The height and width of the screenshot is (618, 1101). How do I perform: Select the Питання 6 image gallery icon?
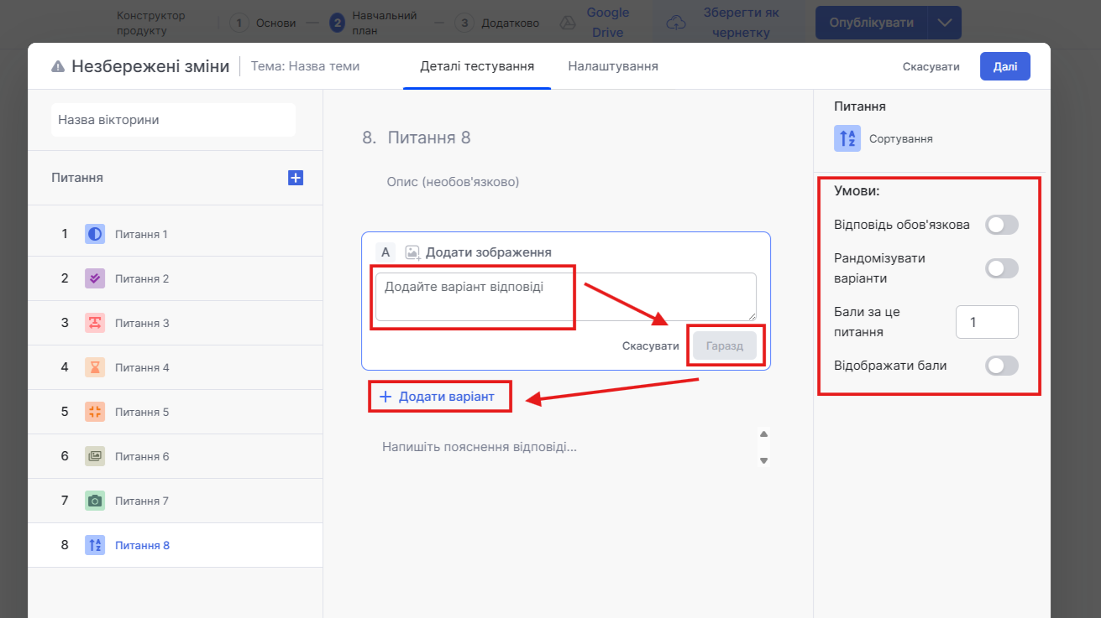(95, 456)
